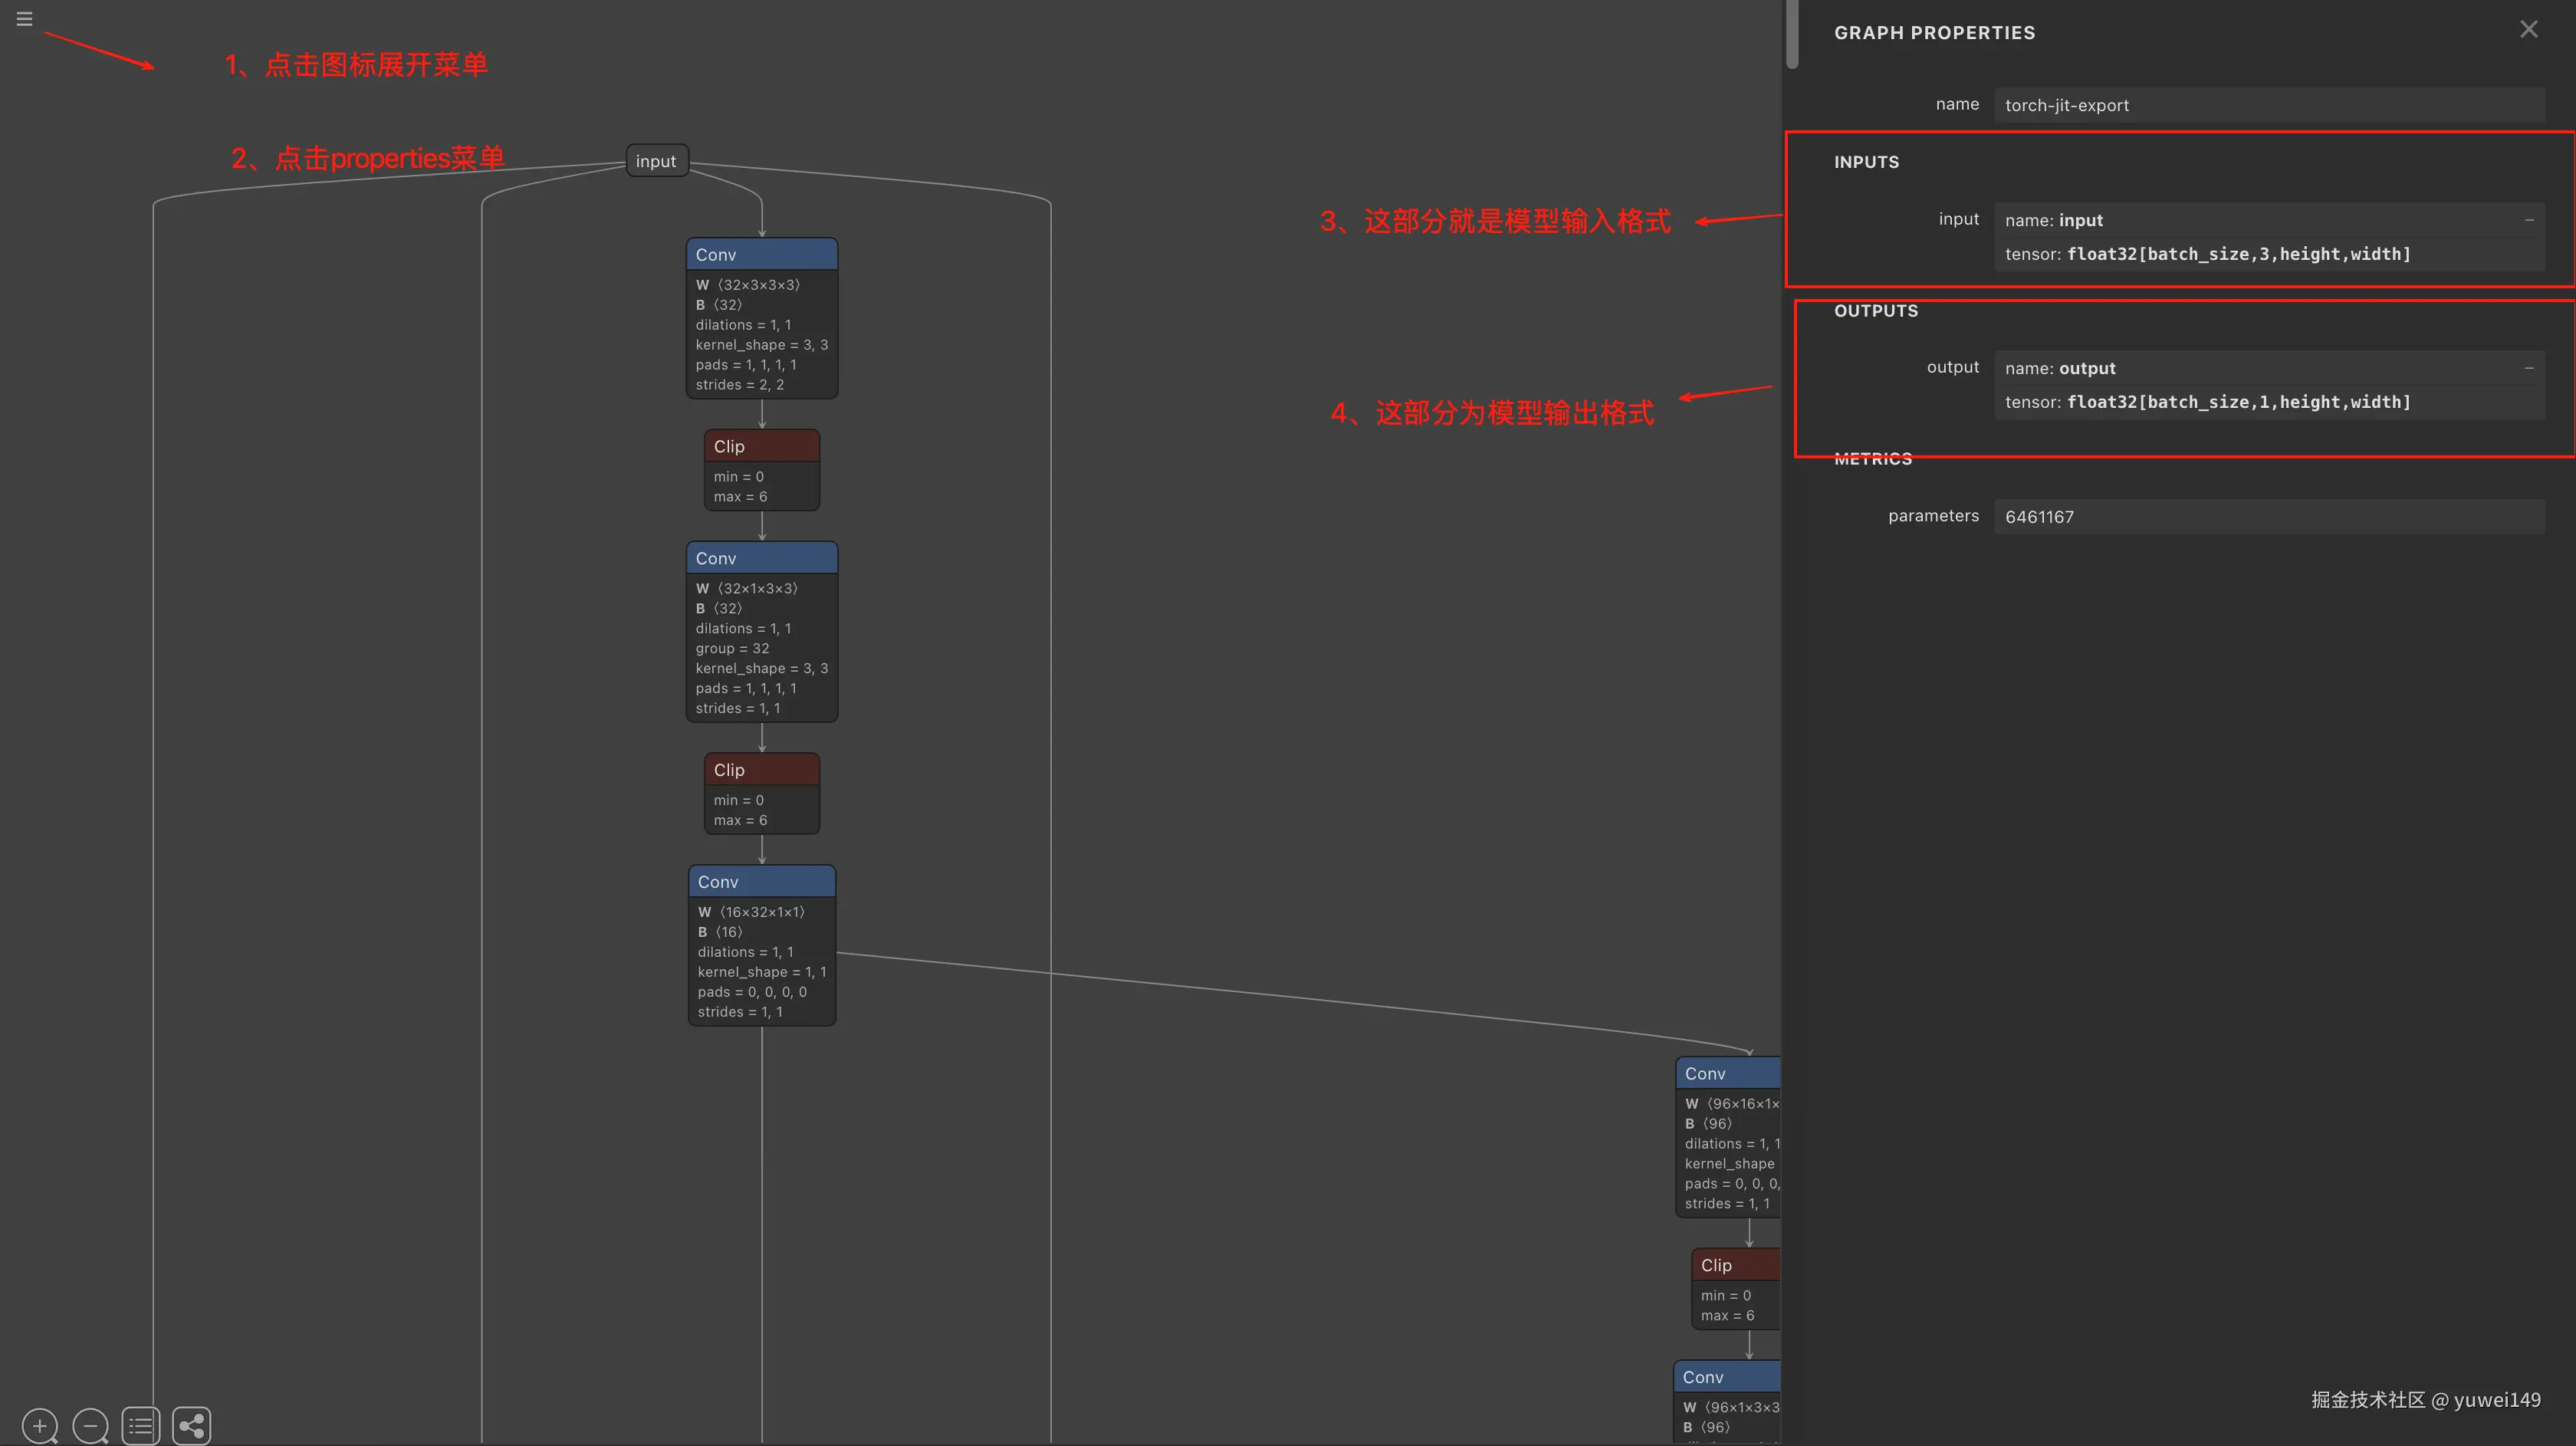Close the Graph Properties panel
Image resolution: width=2576 pixels, height=1446 pixels.
pos(2528,30)
